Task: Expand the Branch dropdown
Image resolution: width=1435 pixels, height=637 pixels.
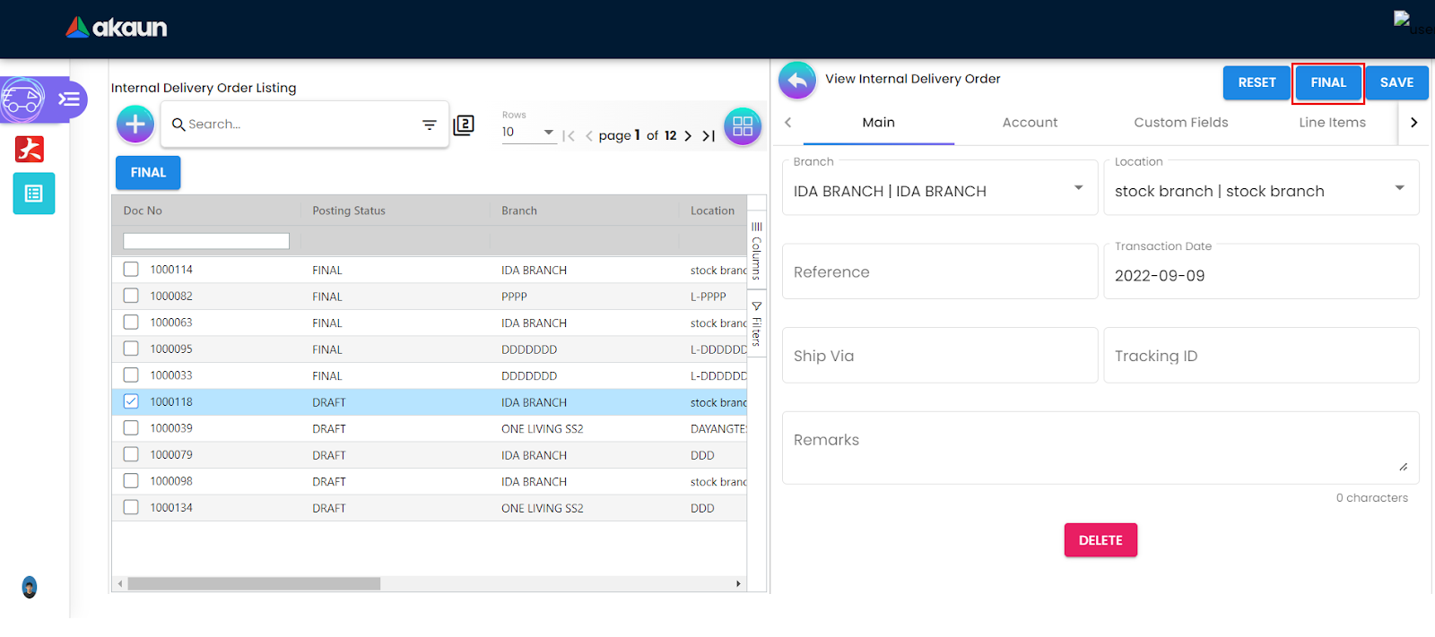Action: click(x=1078, y=188)
